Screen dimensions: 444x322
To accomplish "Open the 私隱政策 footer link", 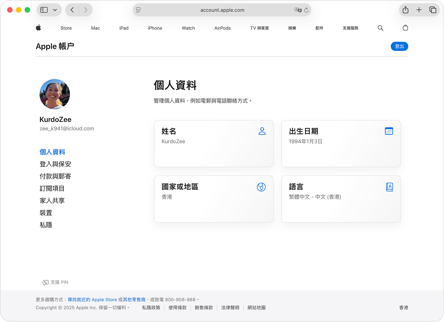I will pyautogui.click(x=151, y=307).
